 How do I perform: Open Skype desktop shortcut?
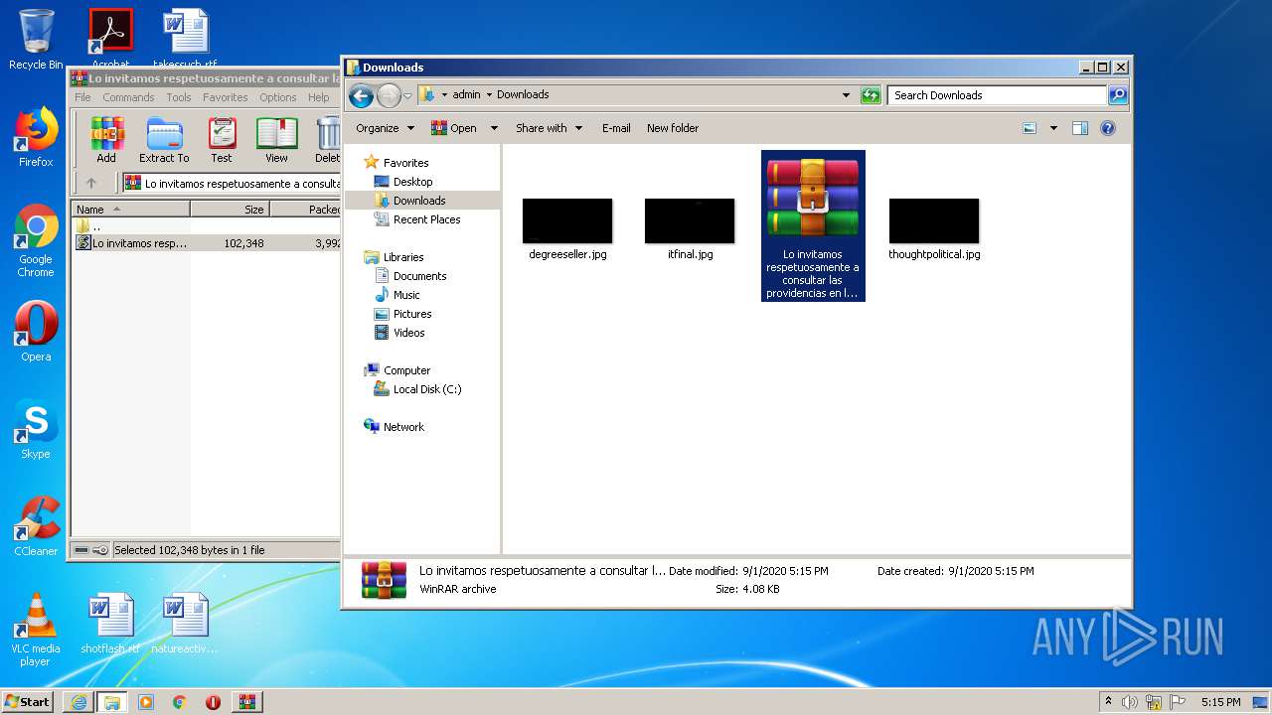[x=36, y=429]
